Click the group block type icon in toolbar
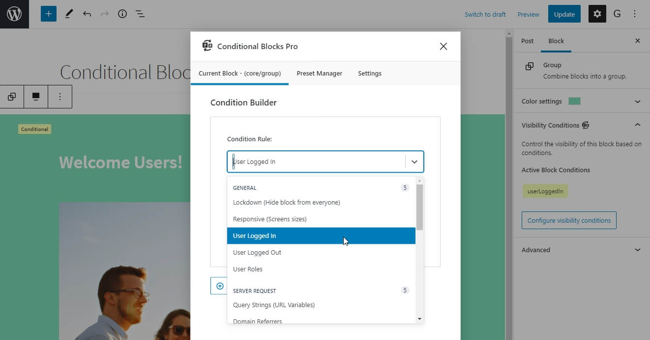Viewport: 650px width, 340px height. (12, 97)
